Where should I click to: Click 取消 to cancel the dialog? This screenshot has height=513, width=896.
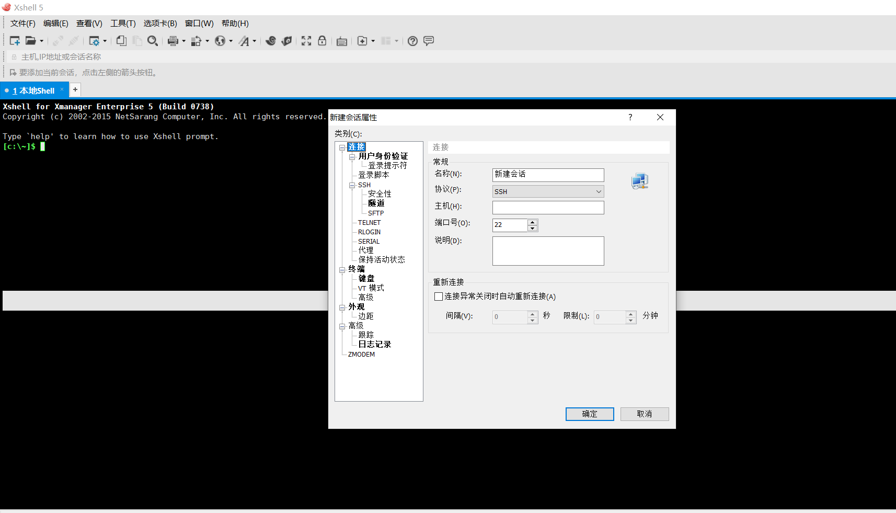pyautogui.click(x=645, y=414)
